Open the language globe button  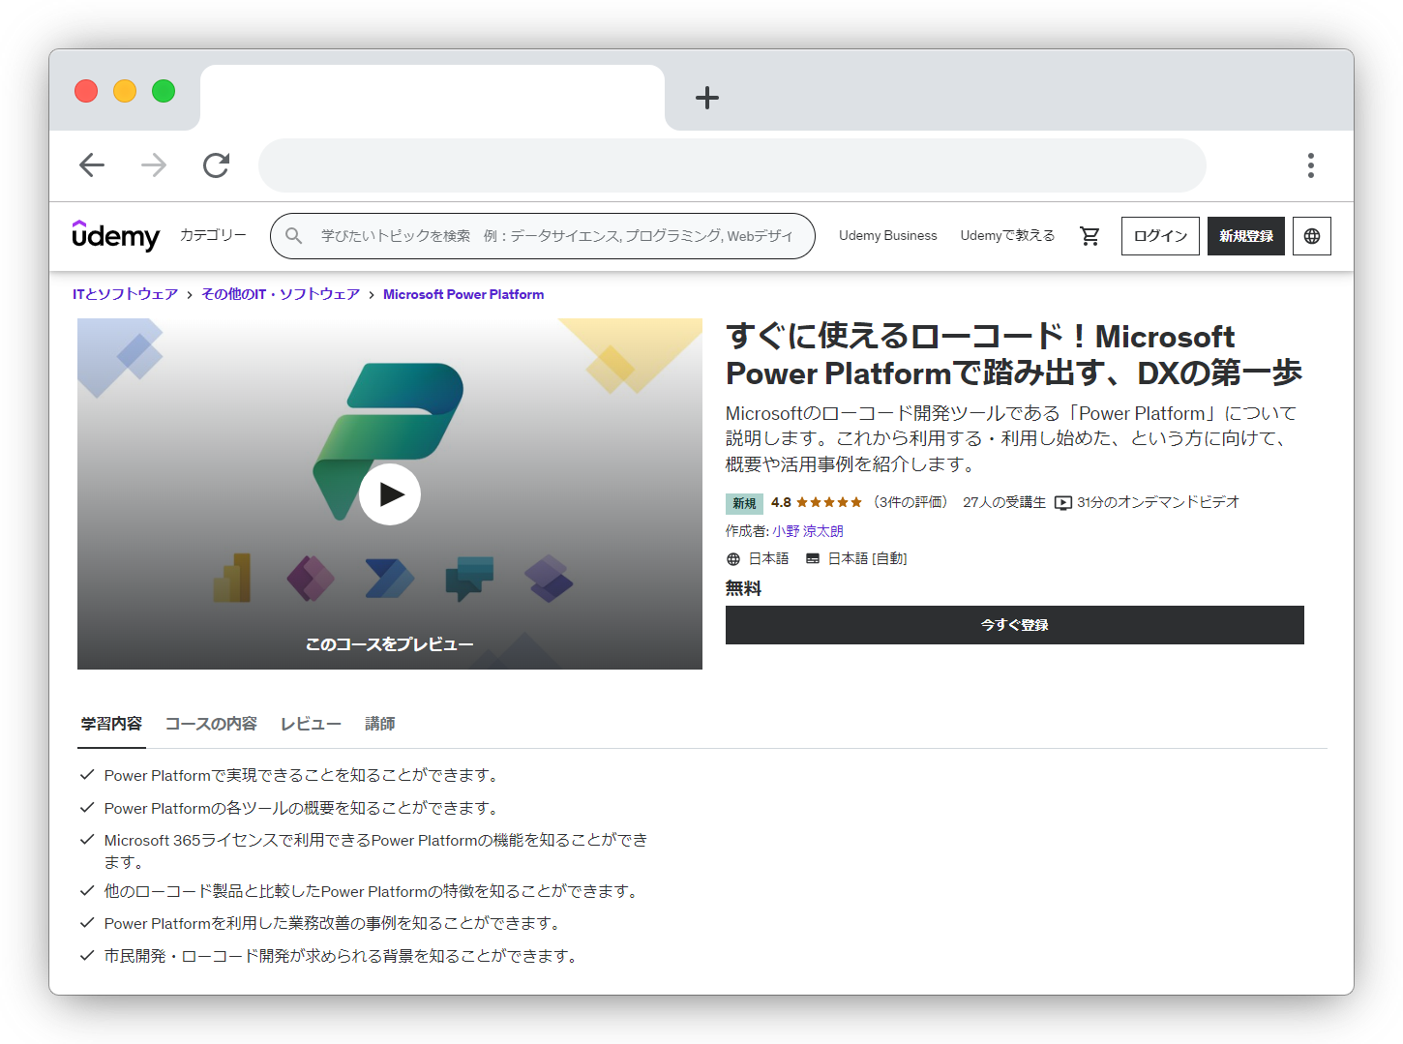coord(1312,236)
